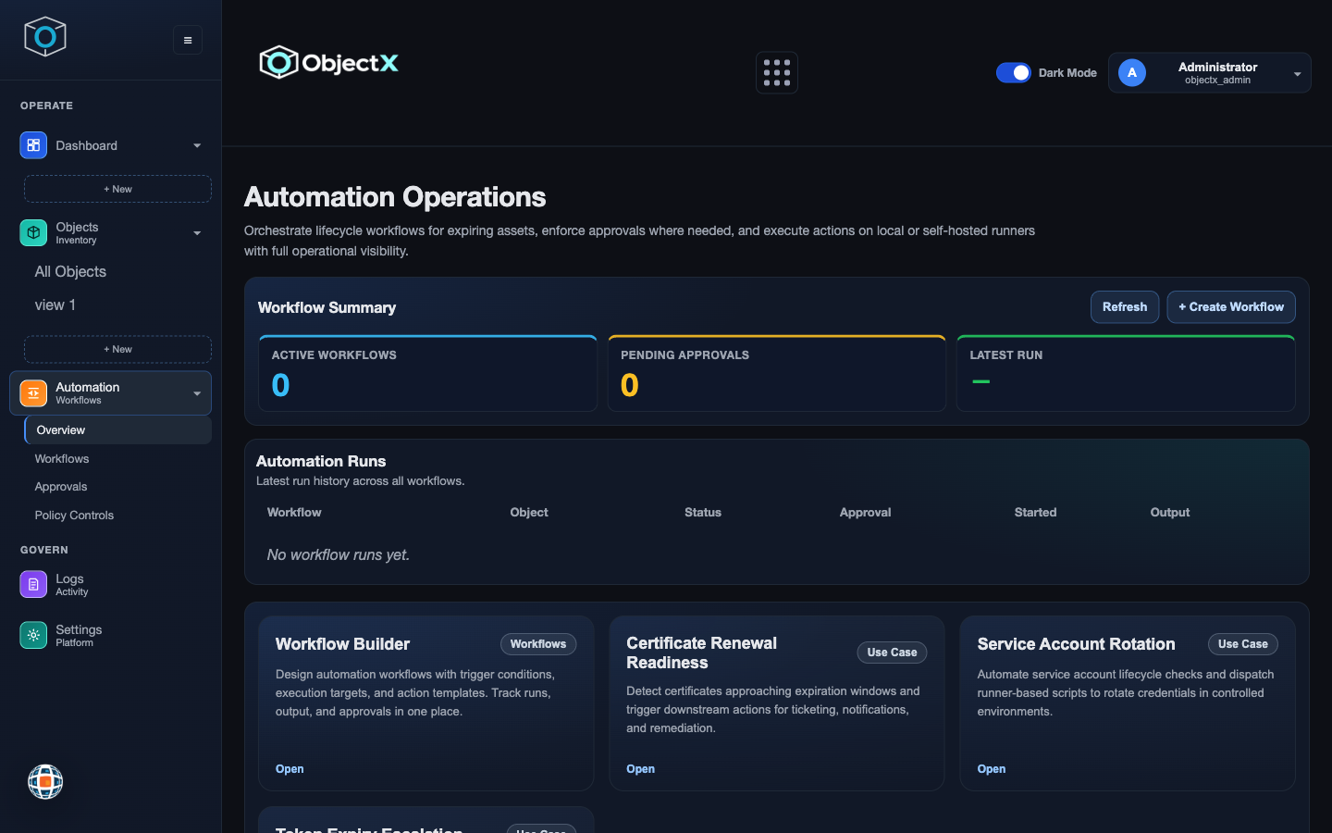Collapse the Automation Workflows chevron
This screenshot has height=833, width=1332.
(197, 394)
